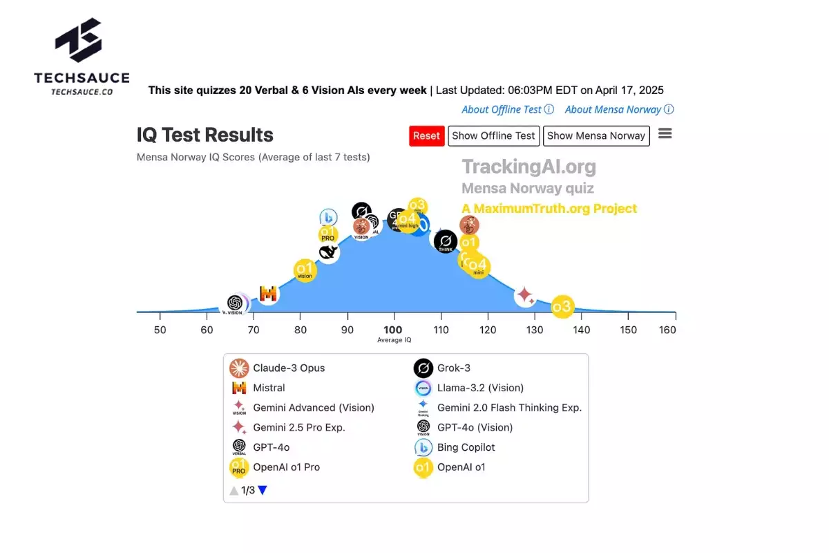Click the Show Offline Test button

pos(493,136)
